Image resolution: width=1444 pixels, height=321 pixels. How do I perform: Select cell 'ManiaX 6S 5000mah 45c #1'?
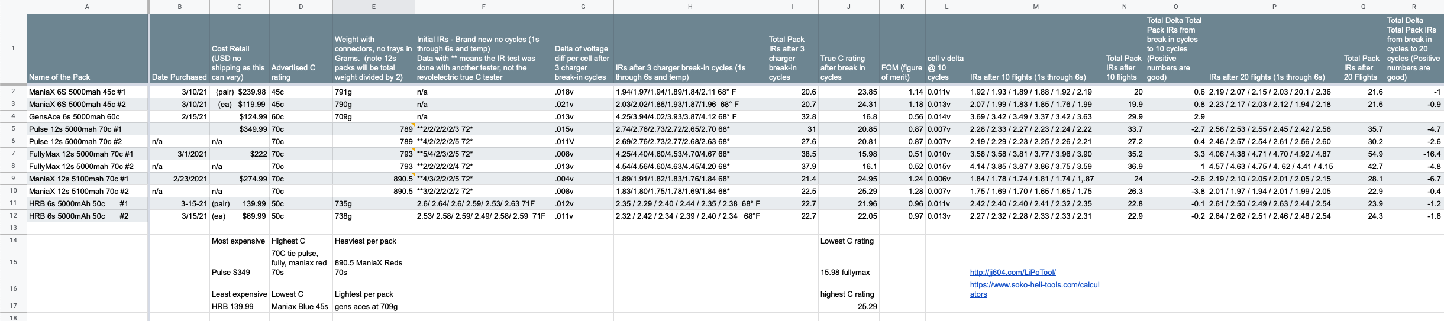[x=88, y=92]
